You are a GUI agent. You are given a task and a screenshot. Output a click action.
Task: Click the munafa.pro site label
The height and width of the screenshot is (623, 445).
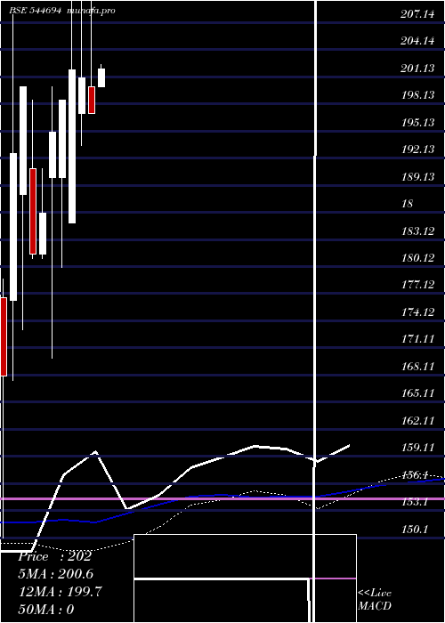[92, 11]
